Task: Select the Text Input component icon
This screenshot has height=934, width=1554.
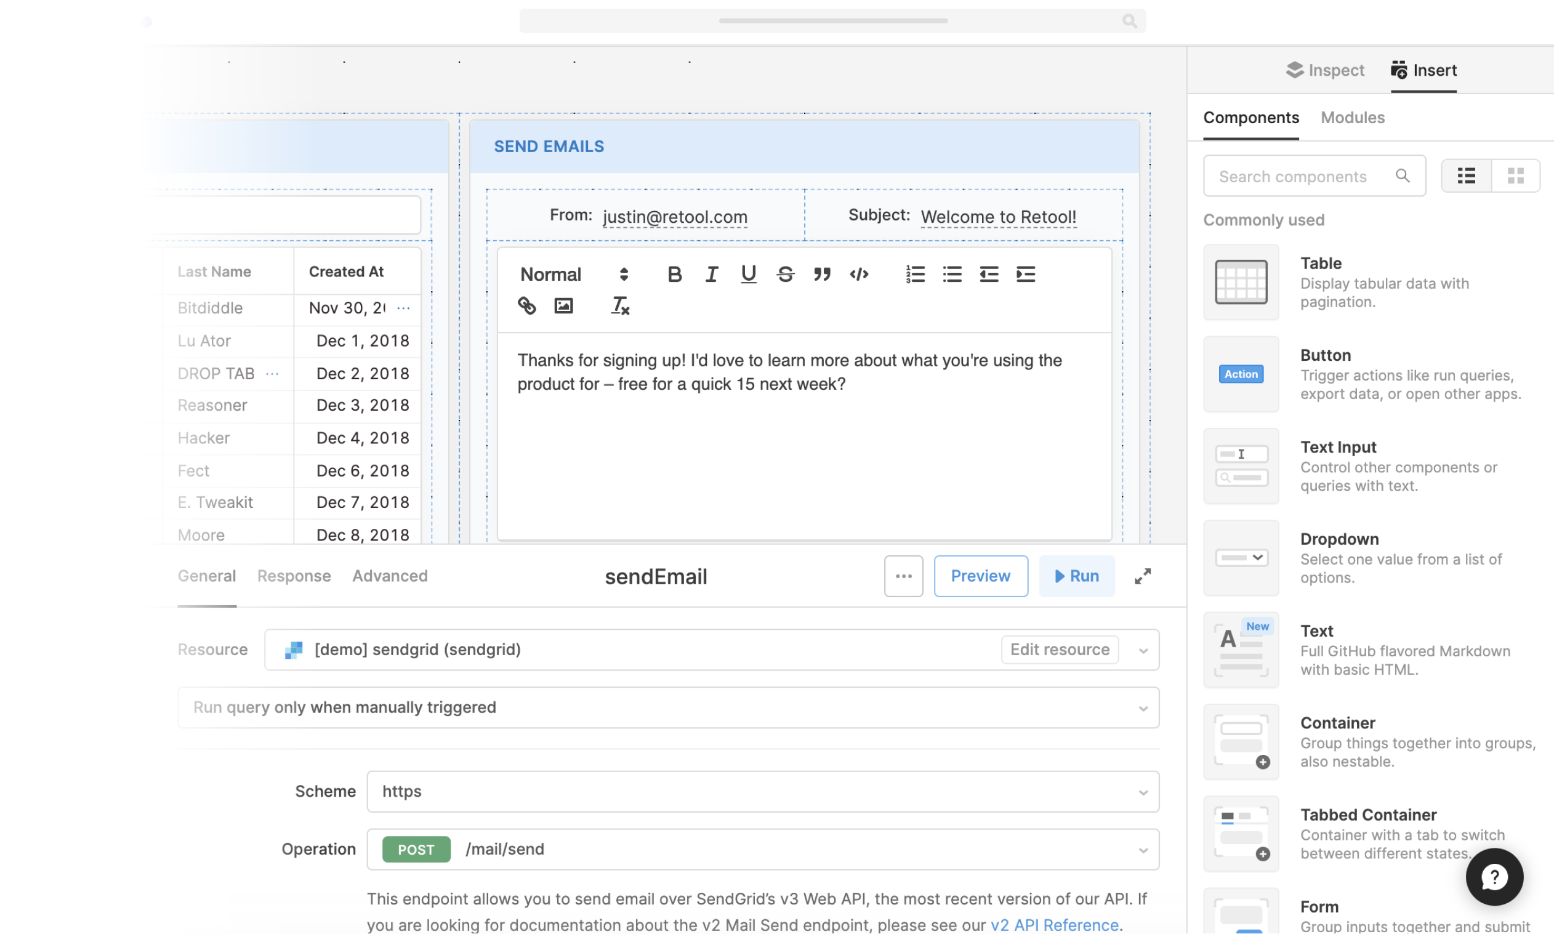Action: coord(1241,465)
